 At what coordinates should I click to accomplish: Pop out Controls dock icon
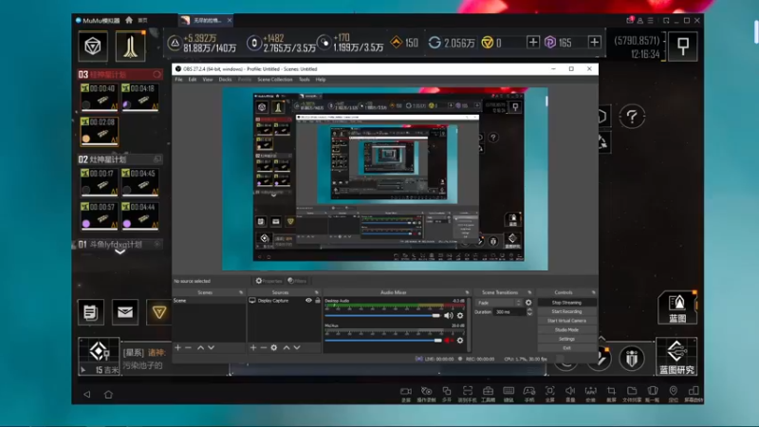pyautogui.click(x=594, y=292)
